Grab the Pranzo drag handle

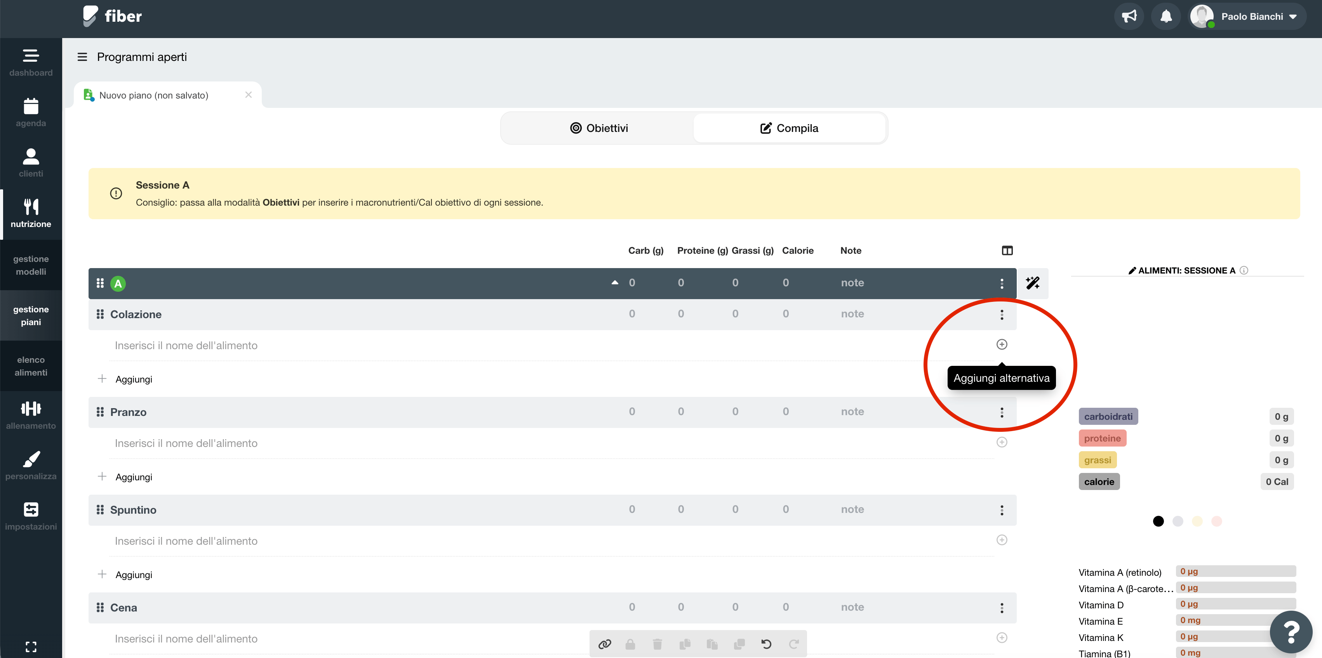[100, 412]
